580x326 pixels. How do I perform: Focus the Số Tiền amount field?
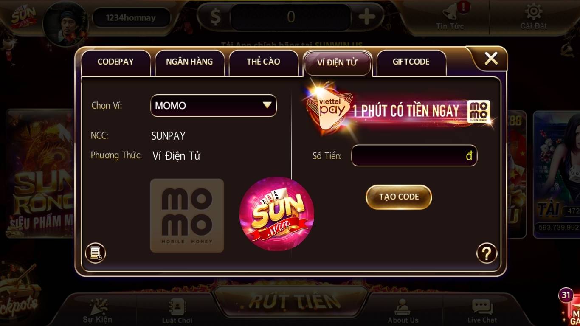point(414,156)
